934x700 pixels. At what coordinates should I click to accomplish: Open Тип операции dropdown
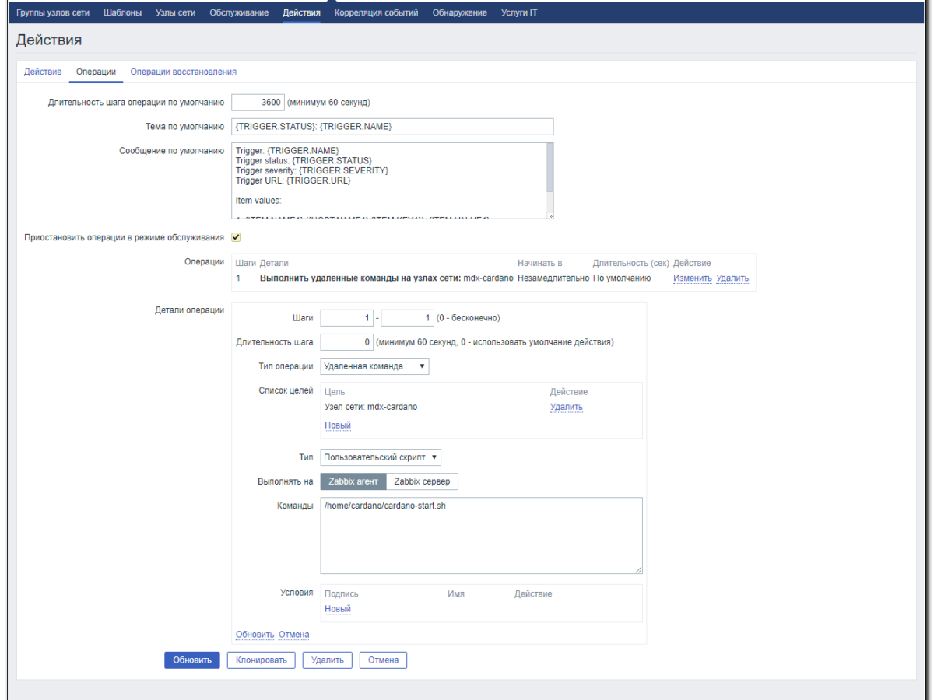374,366
